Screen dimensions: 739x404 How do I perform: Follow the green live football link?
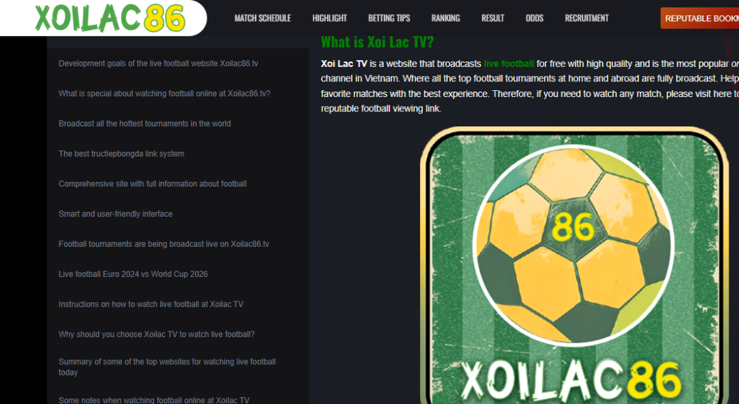point(508,64)
